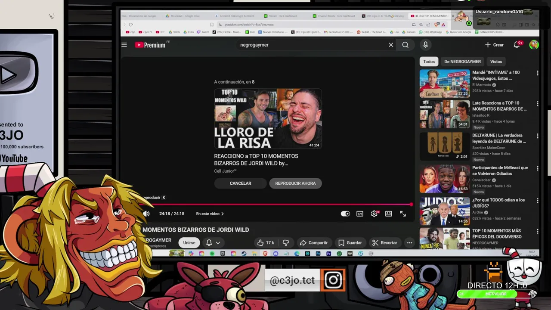
Task: Open the LLORO DE LA RISA thumbnail
Action: tap(268, 118)
